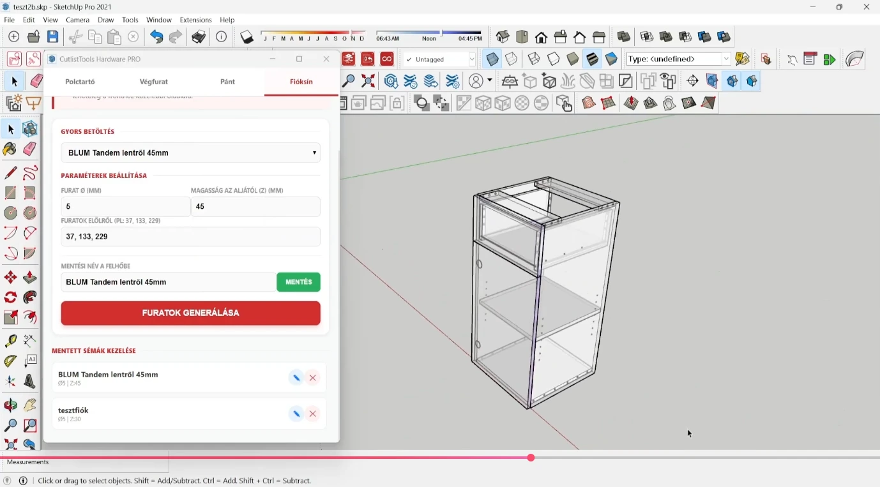Viewport: 880px width, 487px height.
Task: Select the Circle tool
Action: tap(10, 213)
